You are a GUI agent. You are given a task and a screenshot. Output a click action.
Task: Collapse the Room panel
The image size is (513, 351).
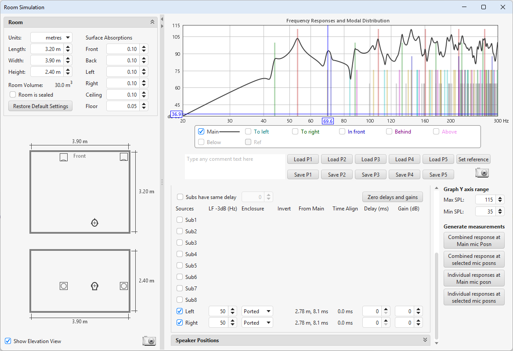point(152,22)
